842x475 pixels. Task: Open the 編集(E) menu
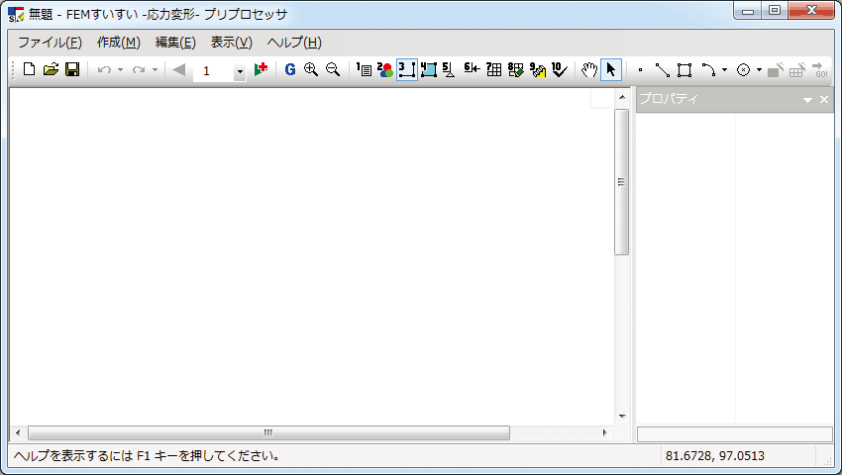[175, 43]
